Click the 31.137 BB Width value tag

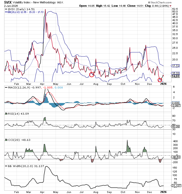pyautogui.click(x=176, y=186)
